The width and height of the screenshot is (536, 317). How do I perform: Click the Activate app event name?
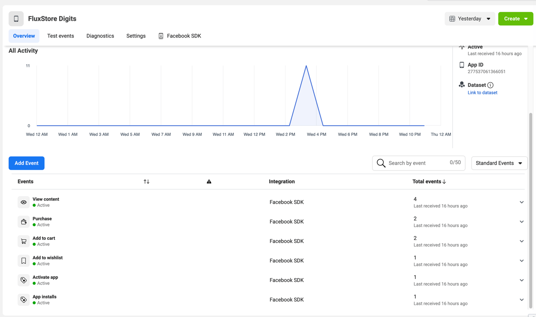(x=45, y=277)
